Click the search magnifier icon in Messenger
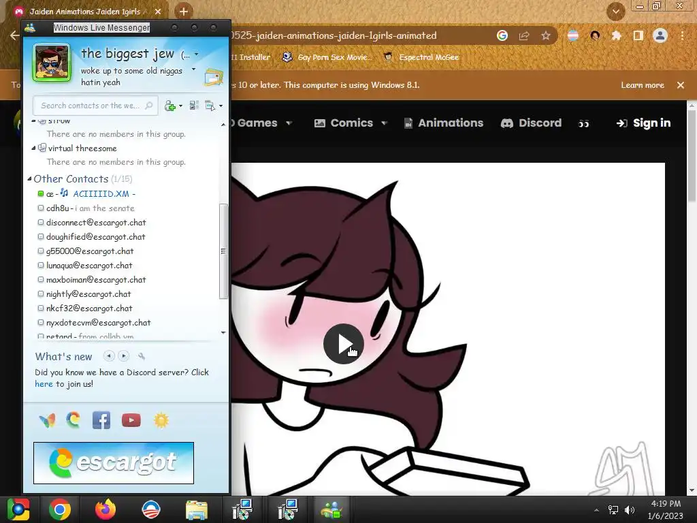 pos(149,106)
